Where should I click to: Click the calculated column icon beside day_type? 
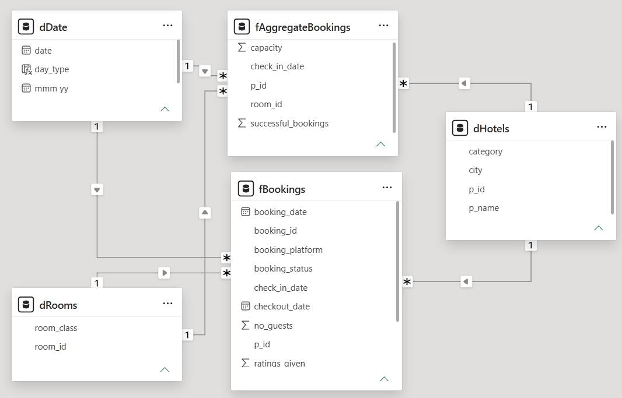[27, 70]
